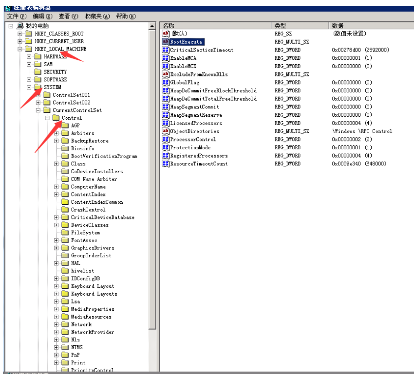Select the GraphicsDrivers key
The width and height of the screenshot is (414, 374).
point(93,248)
